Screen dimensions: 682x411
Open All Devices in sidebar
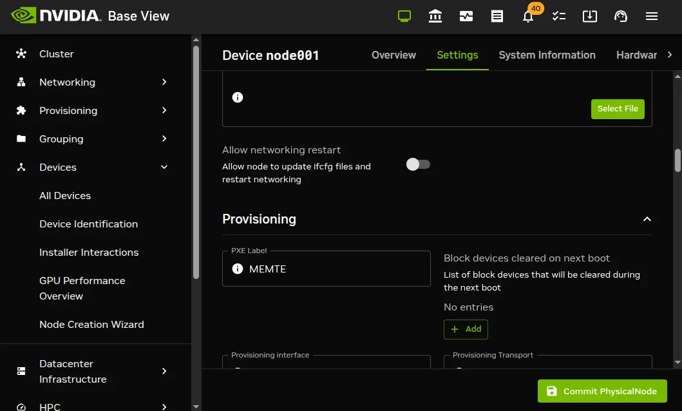point(65,196)
